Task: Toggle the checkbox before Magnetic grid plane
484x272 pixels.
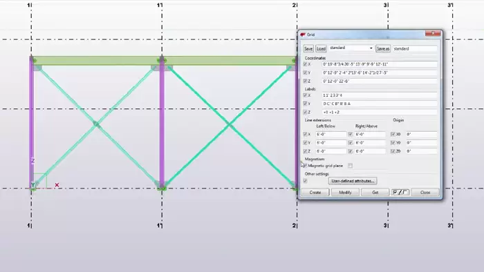Action: point(306,166)
